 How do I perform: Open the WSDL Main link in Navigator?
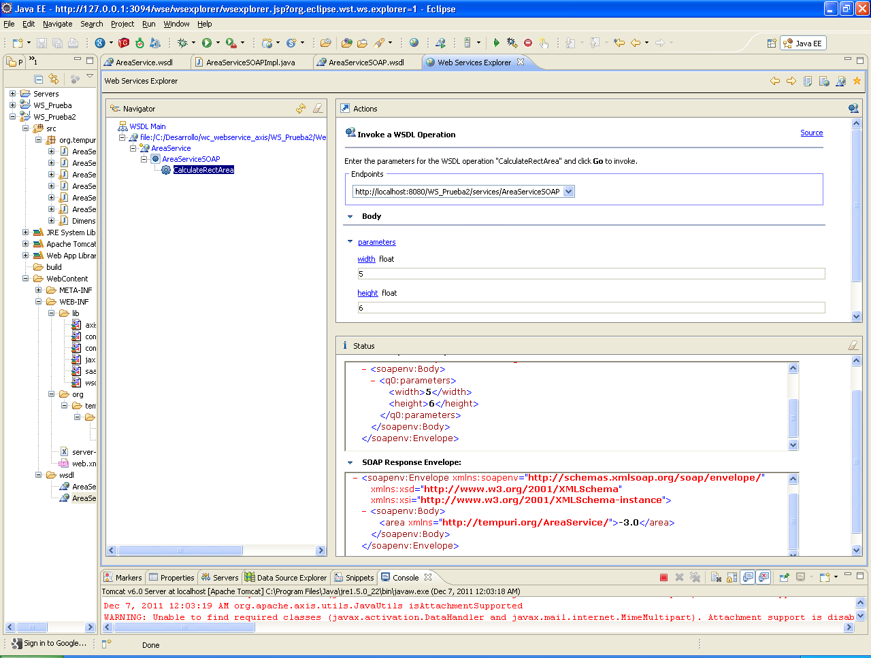click(148, 126)
